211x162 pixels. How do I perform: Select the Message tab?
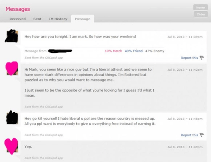click(x=82, y=19)
